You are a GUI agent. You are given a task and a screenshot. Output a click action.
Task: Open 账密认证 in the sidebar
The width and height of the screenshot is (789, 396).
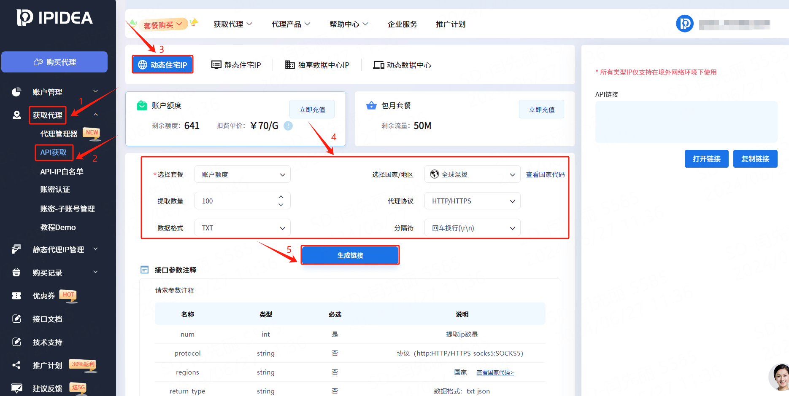pos(55,190)
